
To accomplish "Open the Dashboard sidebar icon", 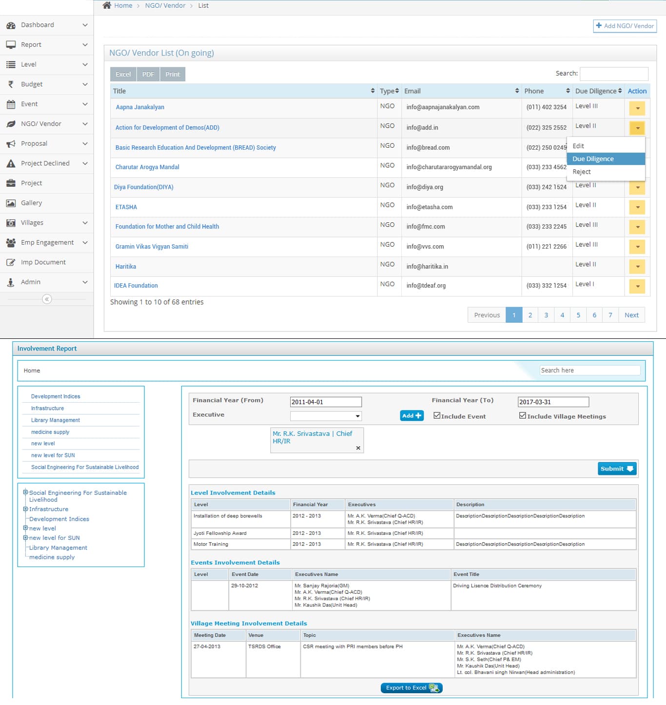I will click(11, 25).
